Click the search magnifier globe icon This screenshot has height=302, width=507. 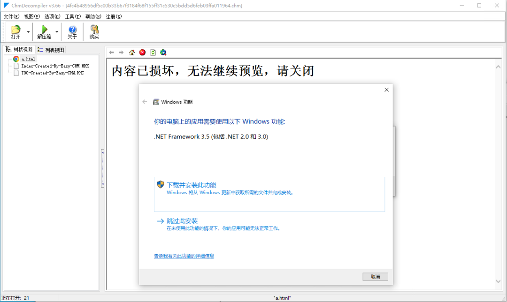coord(163,53)
